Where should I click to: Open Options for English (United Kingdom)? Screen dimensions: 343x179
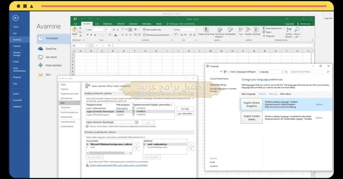click(319, 105)
